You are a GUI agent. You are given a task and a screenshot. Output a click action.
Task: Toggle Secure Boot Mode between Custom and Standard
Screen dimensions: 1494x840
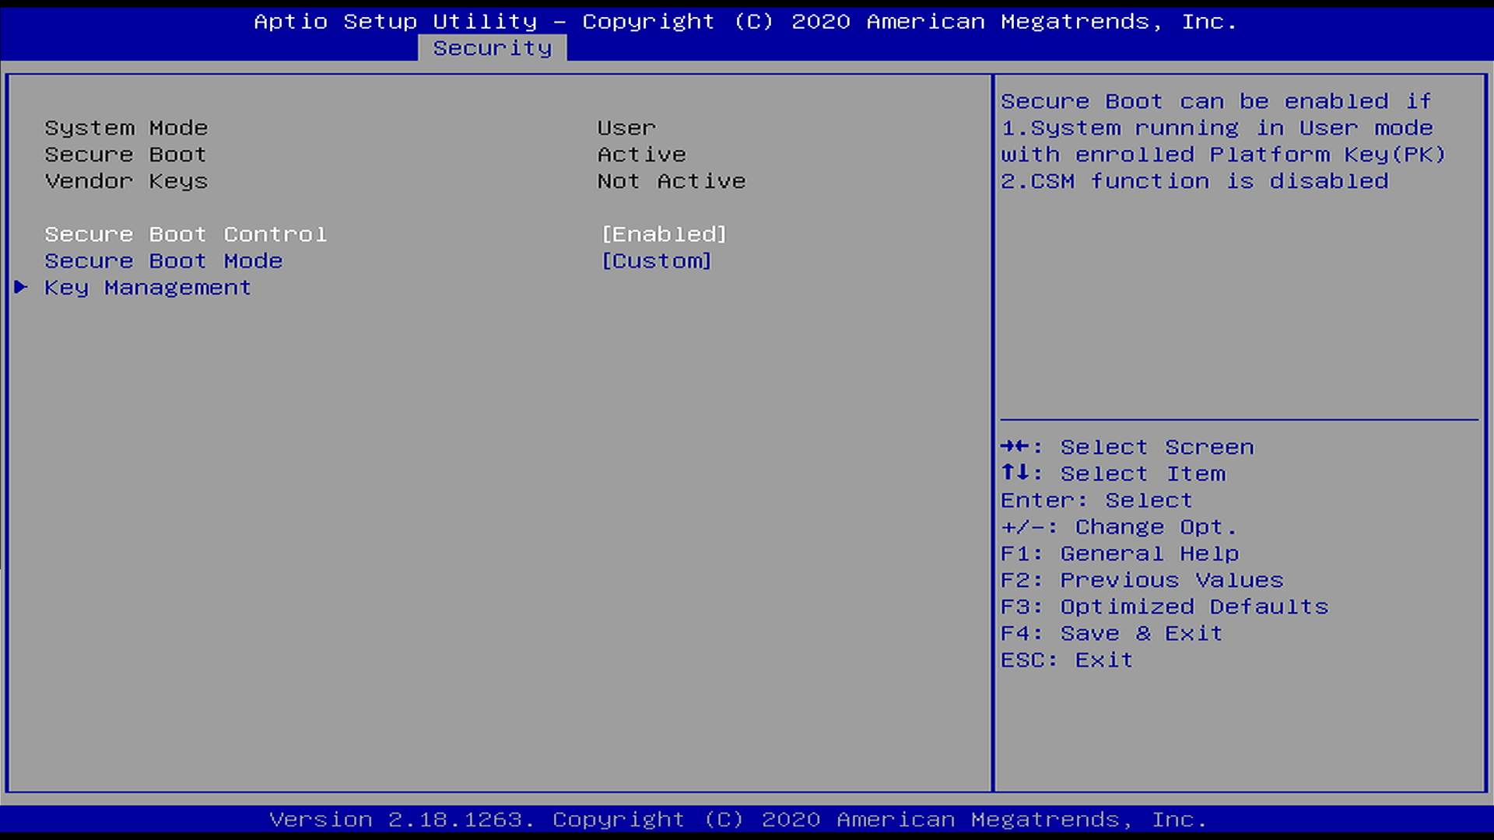(655, 261)
